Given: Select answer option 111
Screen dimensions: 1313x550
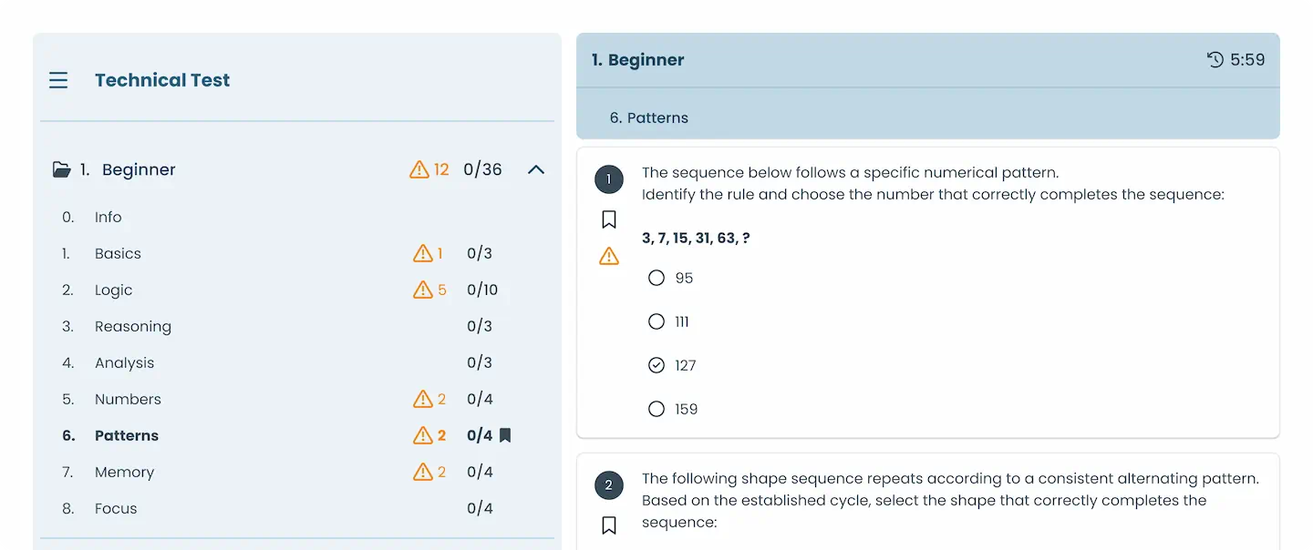Looking at the screenshot, I should click(656, 321).
